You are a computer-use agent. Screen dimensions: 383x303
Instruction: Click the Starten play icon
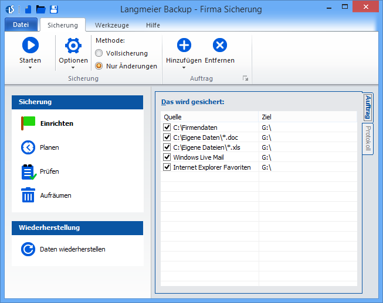(30, 45)
